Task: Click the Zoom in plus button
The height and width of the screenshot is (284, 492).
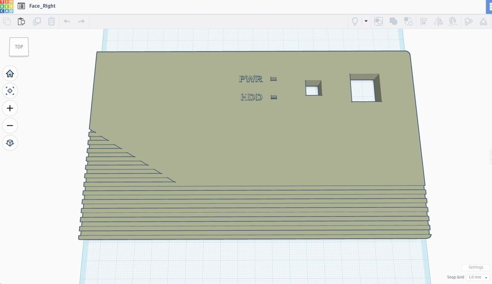Action: [10, 108]
